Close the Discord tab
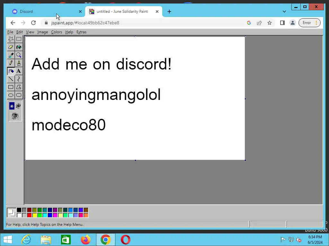Image resolution: width=329 pixels, height=246 pixels. tap(80, 12)
